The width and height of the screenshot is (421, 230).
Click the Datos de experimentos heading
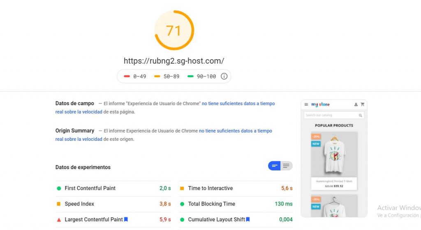[x=83, y=167]
